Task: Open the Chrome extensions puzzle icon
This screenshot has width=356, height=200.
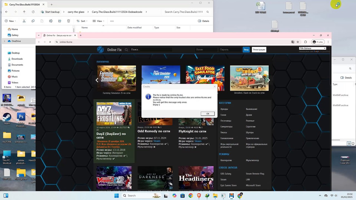Action: click(305, 42)
